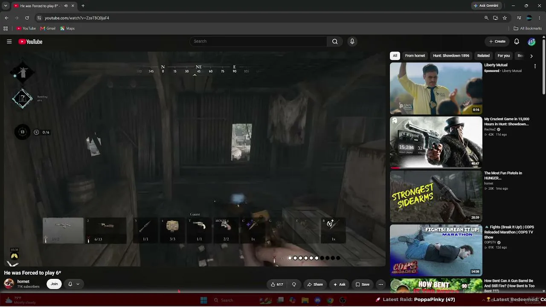
Task: Start voice search with the microphone
Action: click(x=352, y=41)
